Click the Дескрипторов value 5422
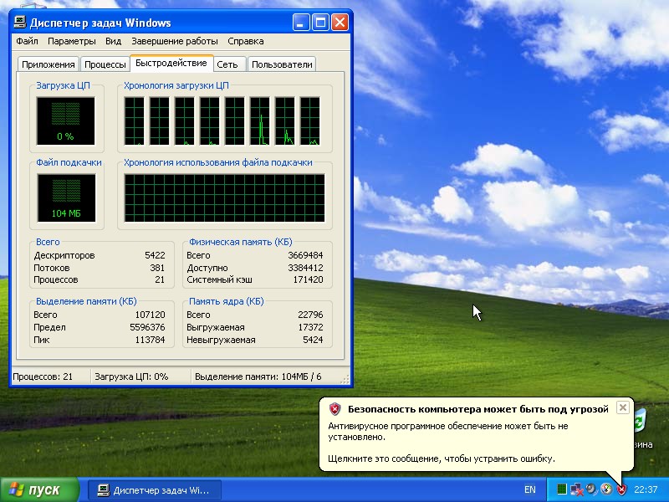Viewport: 669px width, 502px height. [x=155, y=255]
